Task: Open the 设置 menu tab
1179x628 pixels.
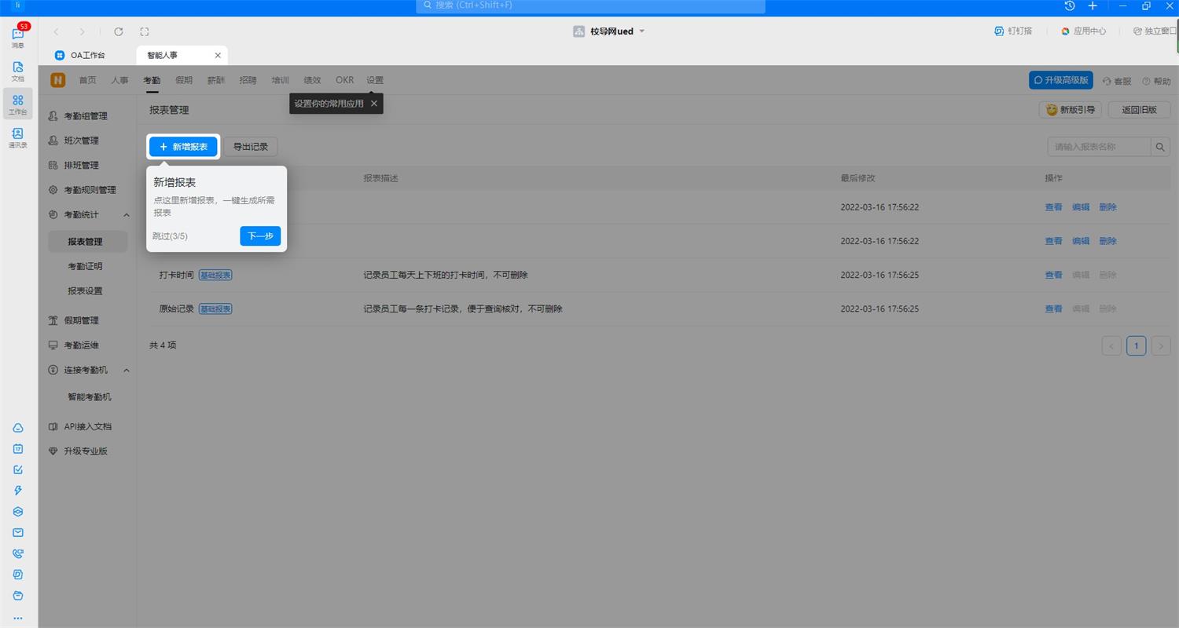Action: [375, 80]
